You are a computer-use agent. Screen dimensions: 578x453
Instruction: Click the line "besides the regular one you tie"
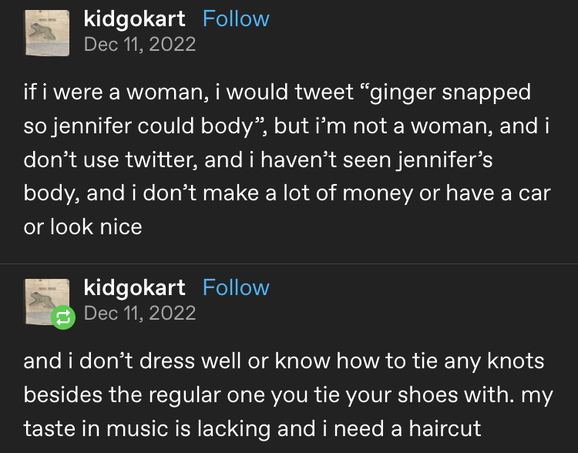[288, 395]
